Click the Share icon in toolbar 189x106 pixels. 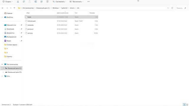41,1
